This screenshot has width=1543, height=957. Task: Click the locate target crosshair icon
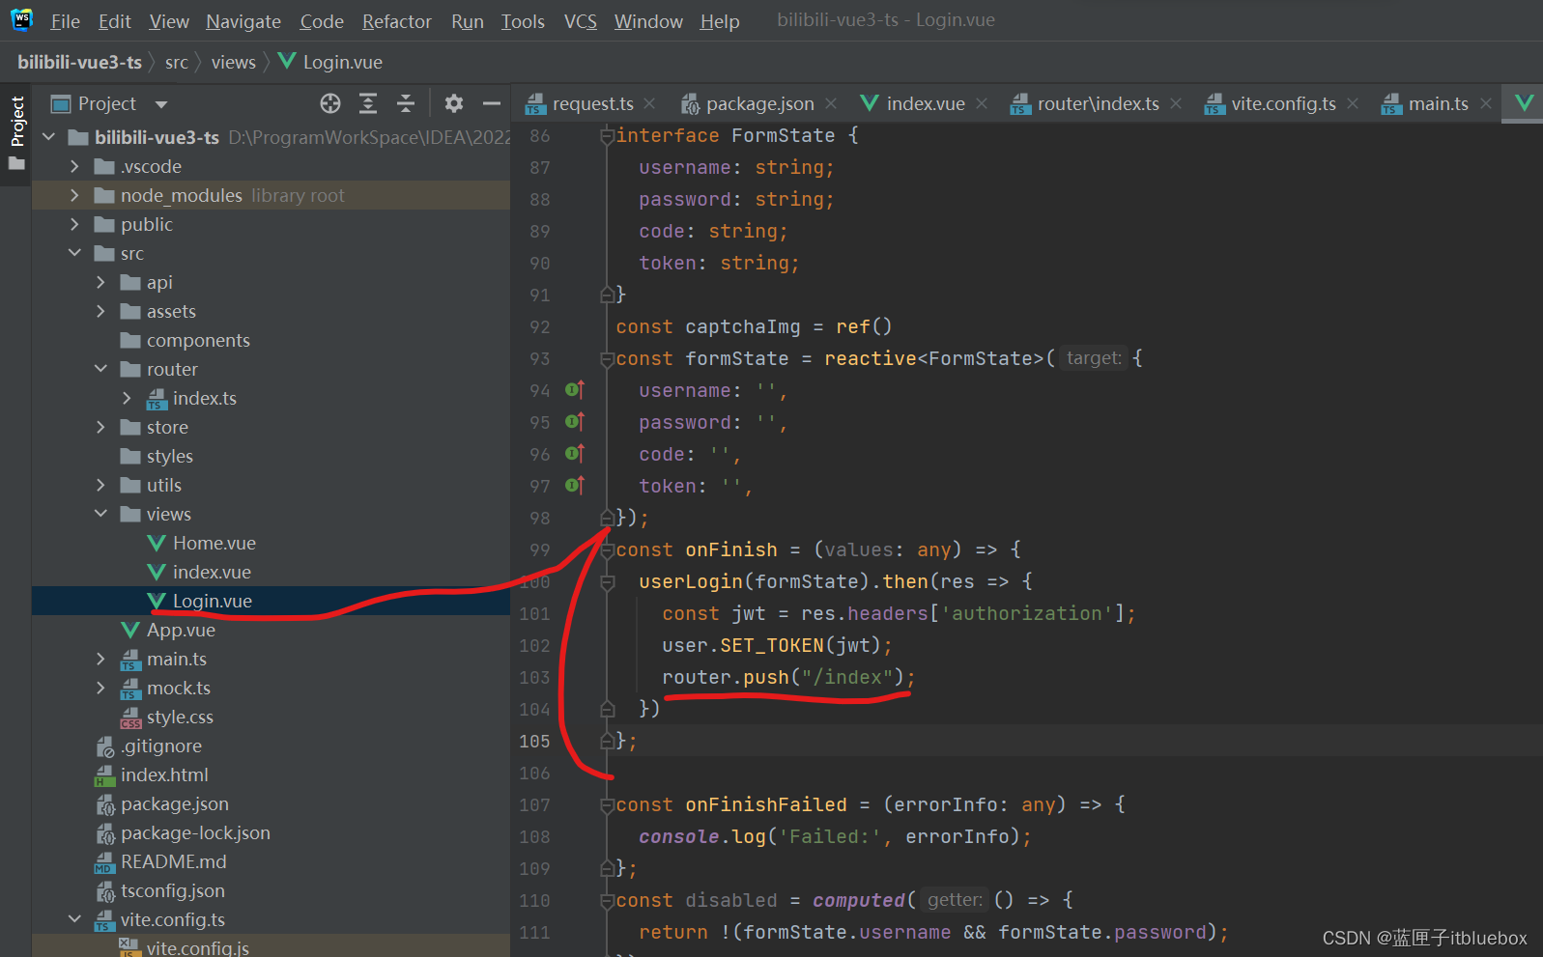click(330, 103)
